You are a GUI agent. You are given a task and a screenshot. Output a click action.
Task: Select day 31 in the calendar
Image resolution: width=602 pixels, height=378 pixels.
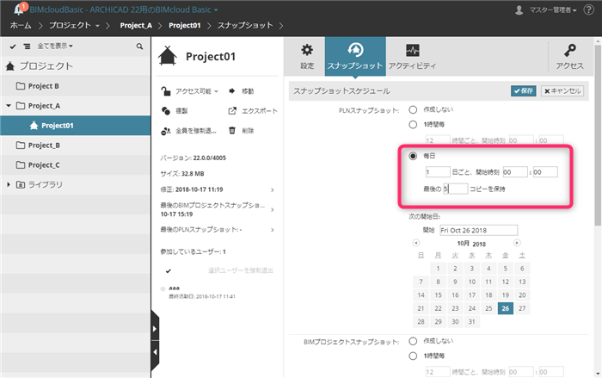[x=472, y=321]
